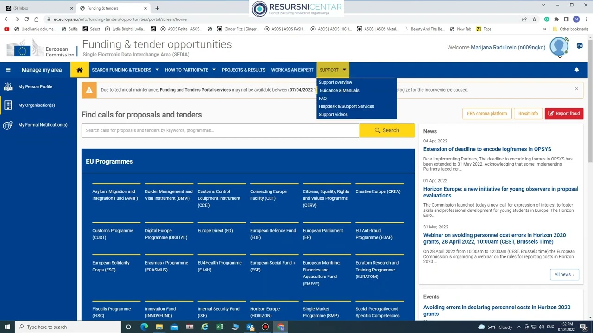593x333 pixels.
Task: Open Projects & Results menu
Action: pos(243,70)
